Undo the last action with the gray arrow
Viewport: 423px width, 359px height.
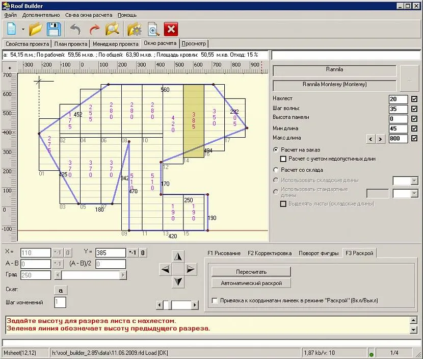click(x=75, y=29)
